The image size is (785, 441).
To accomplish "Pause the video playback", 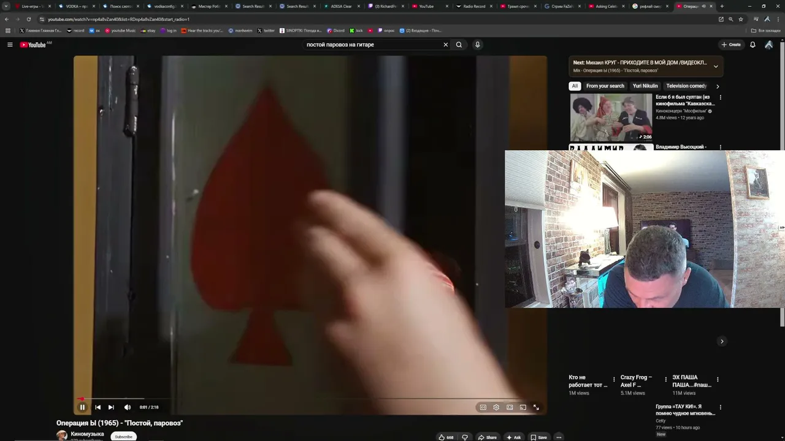I will [x=82, y=407].
